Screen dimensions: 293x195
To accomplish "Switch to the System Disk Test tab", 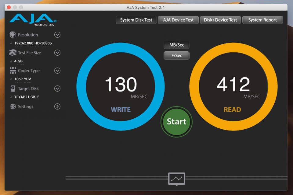I will [136, 20].
